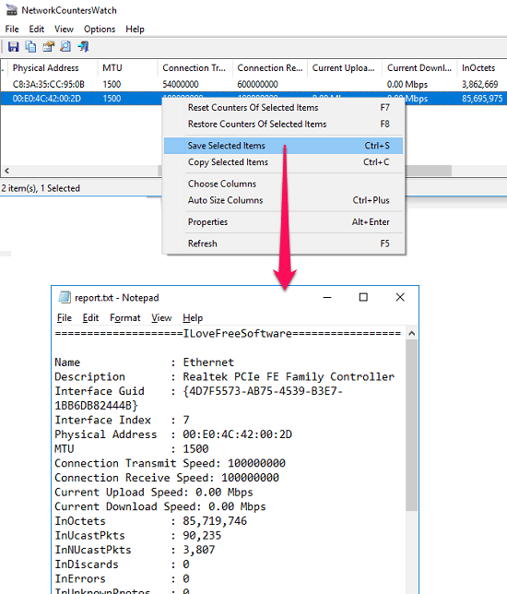This screenshot has height=594, width=507.
Task: Click the Save Selected Items toolbar icon
Action: click(13, 47)
